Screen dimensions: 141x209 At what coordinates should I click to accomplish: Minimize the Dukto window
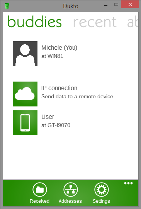tap(106, 5)
